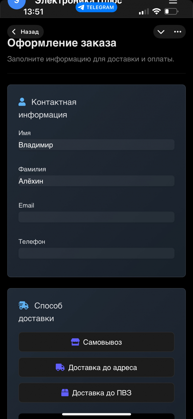The image size is (193, 419).
Task: Click the delivery truck icon by Способ
Action: [24, 305]
